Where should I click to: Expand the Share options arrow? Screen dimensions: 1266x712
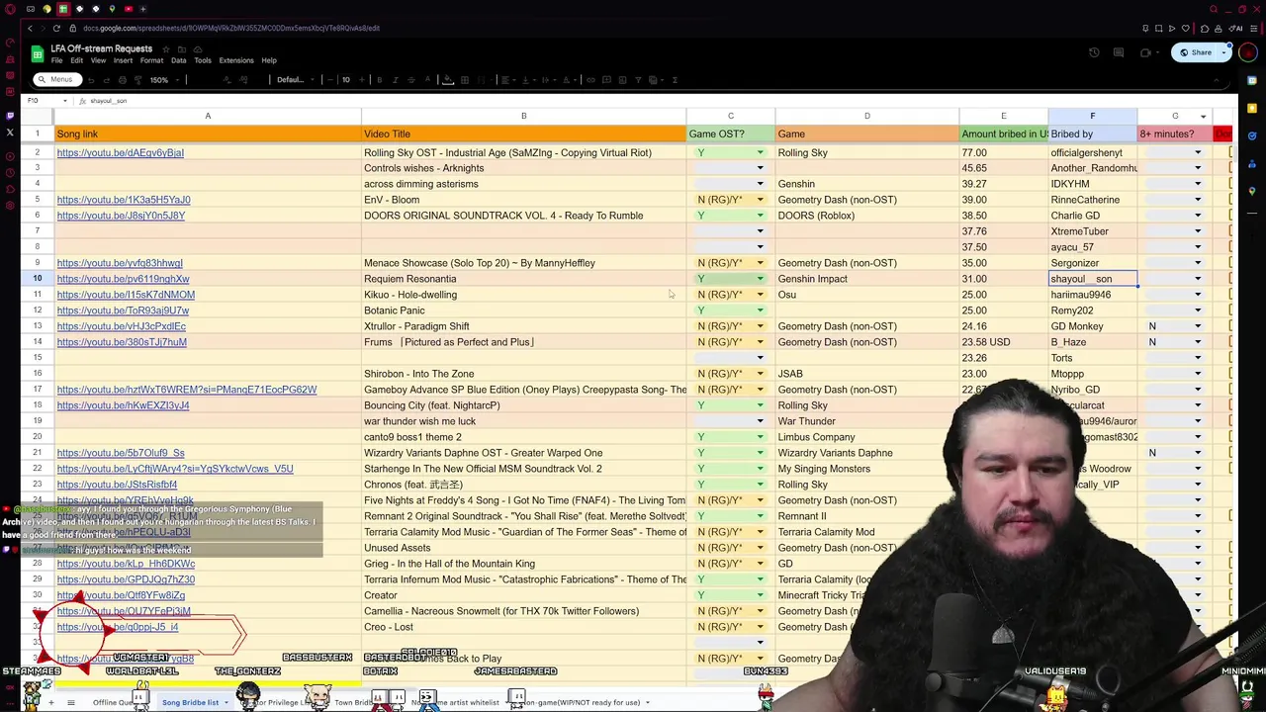point(1221,52)
